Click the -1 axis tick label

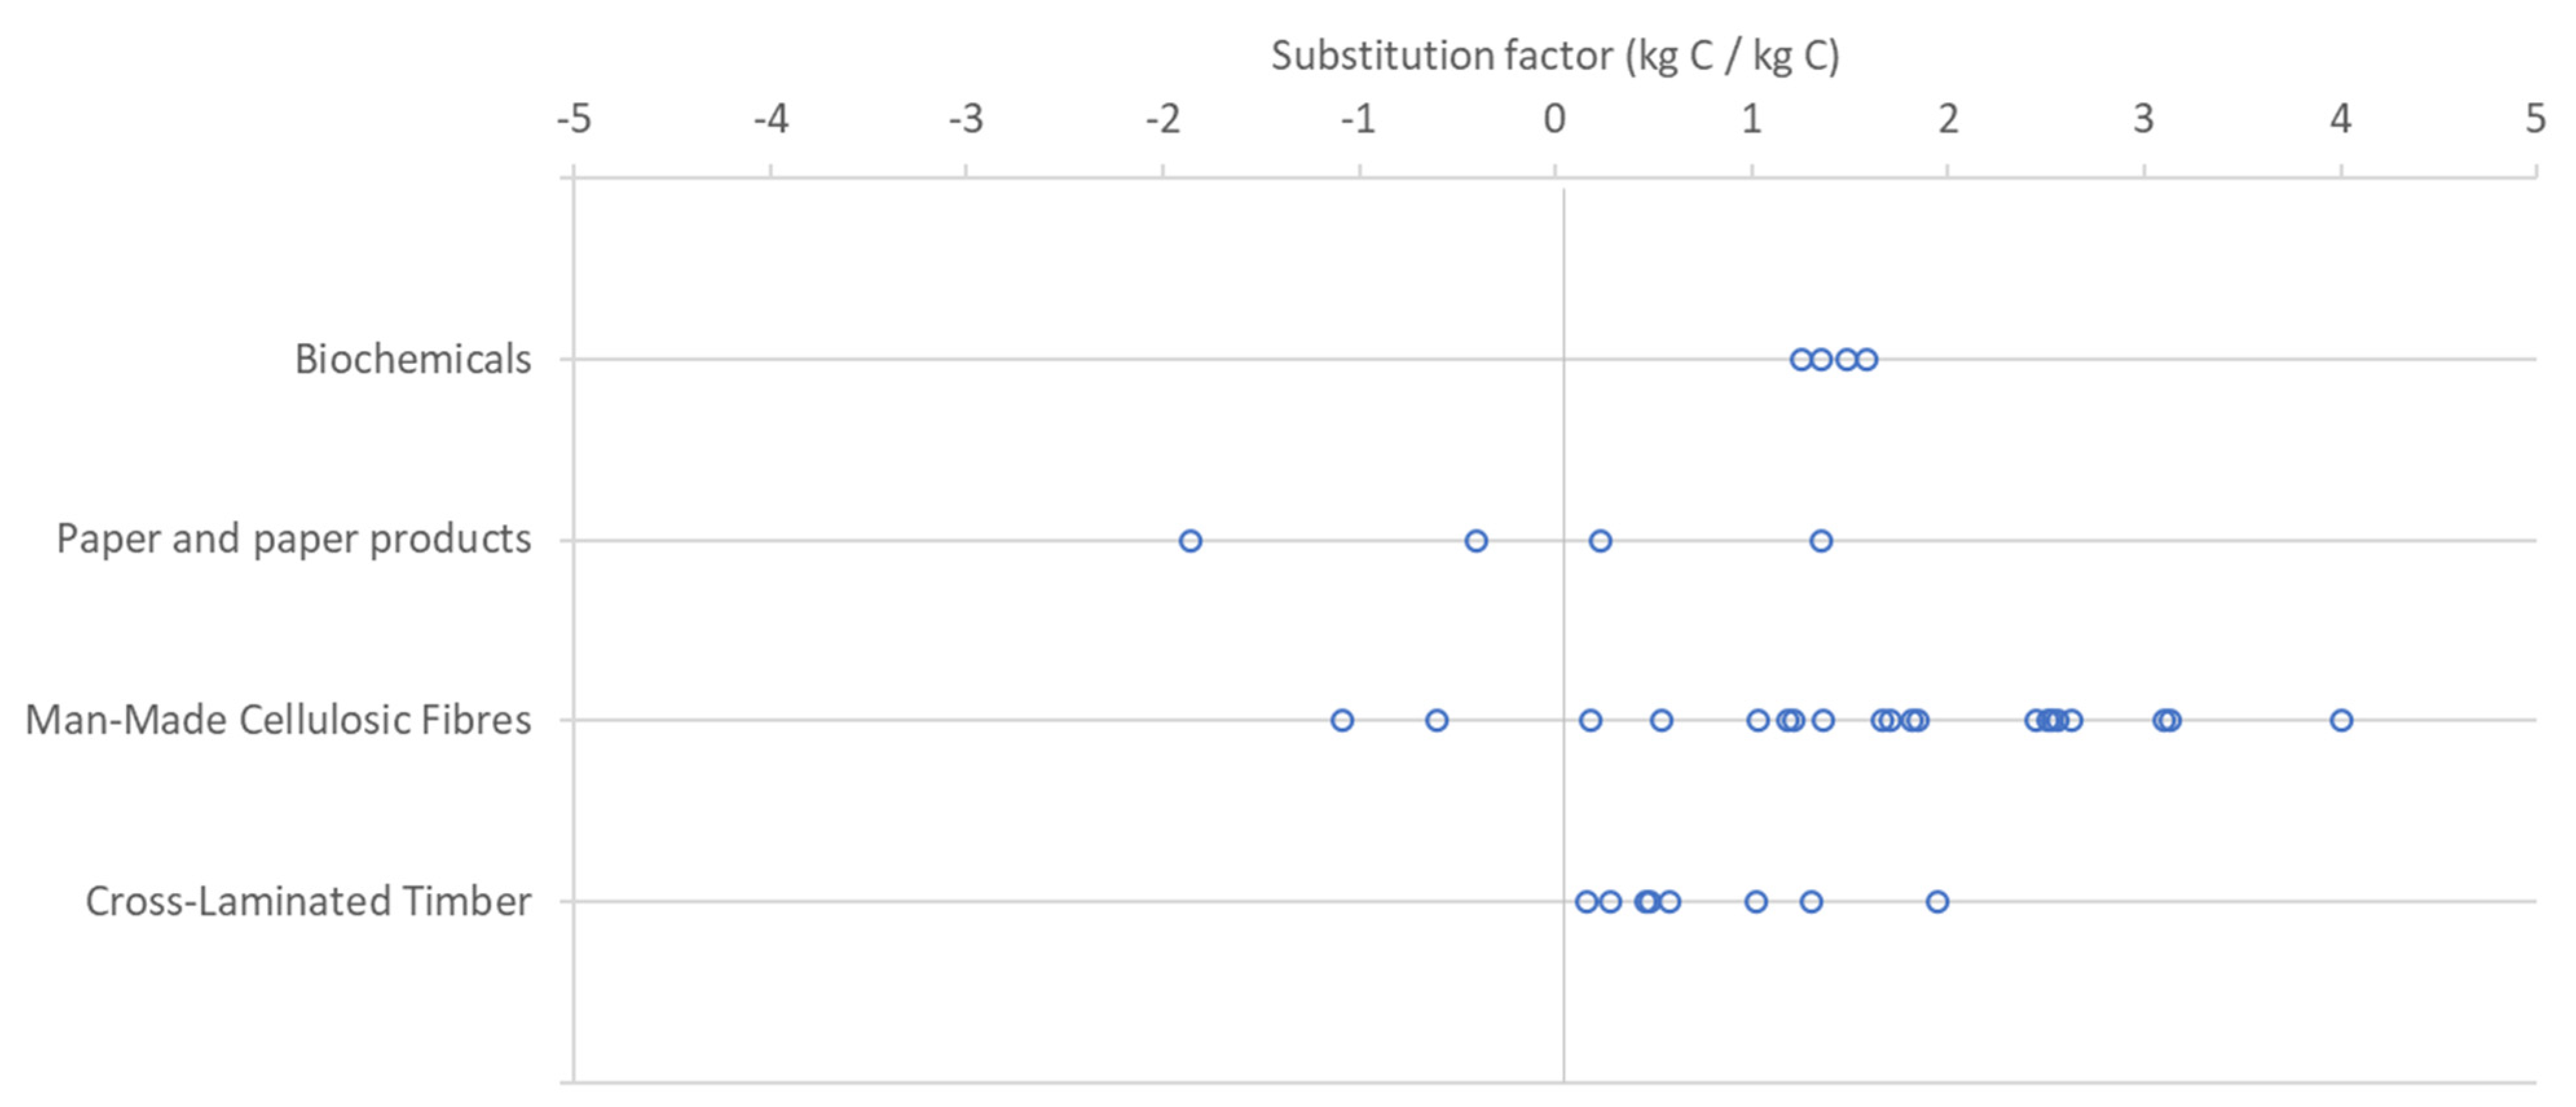tap(1358, 120)
